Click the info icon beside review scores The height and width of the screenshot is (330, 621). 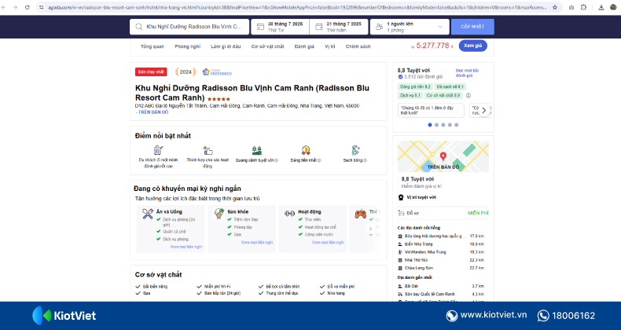click(469, 95)
